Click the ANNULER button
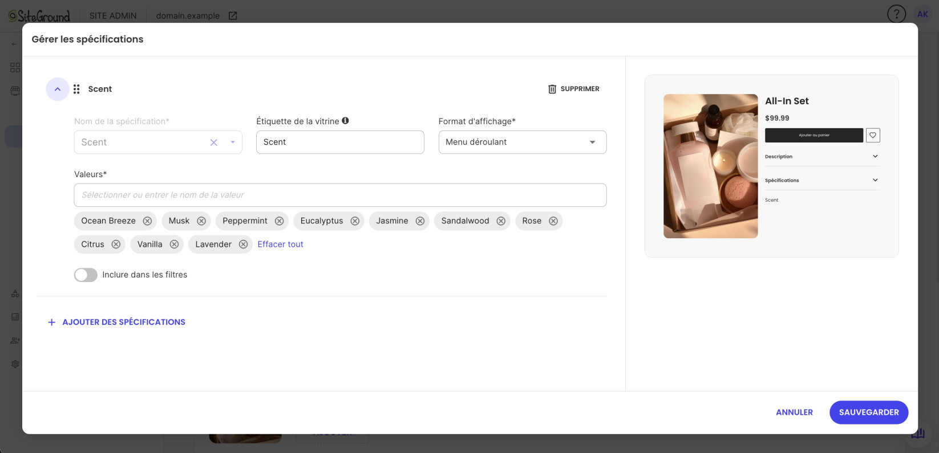Viewport: 939px width, 453px height. click(794, 413)
